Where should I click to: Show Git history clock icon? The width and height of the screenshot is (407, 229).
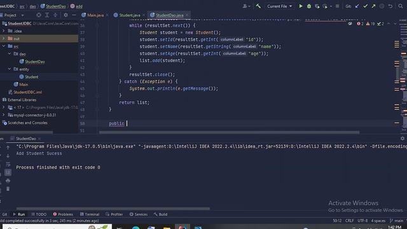pyautogui.click(x=382, y=6)
